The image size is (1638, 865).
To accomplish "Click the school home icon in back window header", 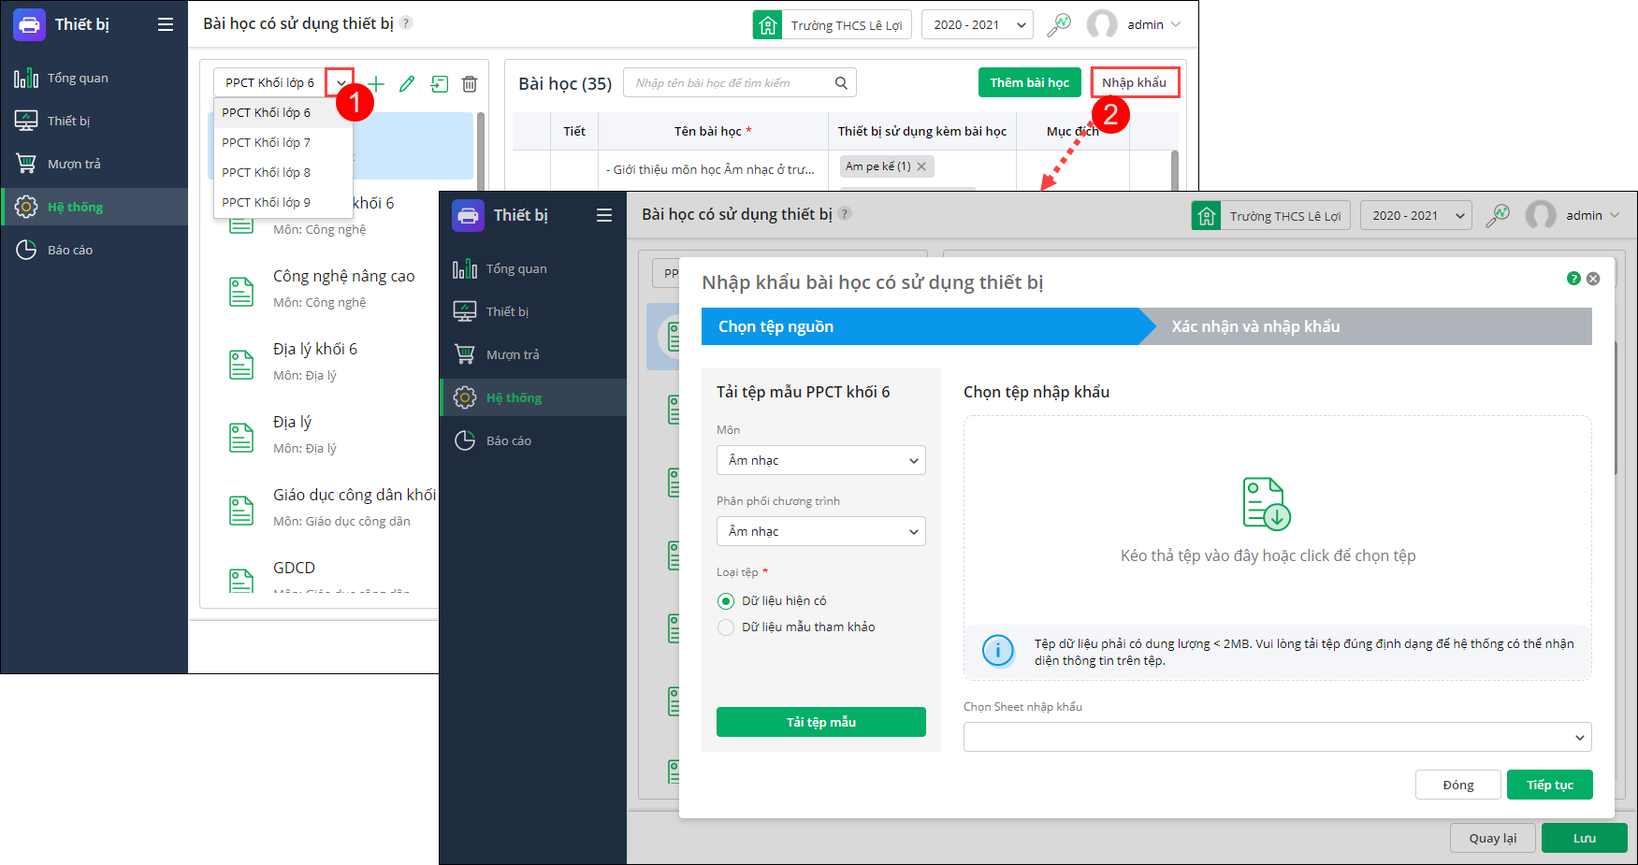I will coord(768,24).
